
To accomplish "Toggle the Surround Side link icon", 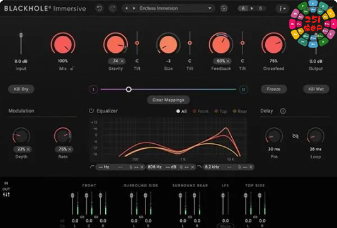I will pyautogui.click(x=141, y=217).
